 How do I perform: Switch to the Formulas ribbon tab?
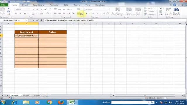[54, 5]
